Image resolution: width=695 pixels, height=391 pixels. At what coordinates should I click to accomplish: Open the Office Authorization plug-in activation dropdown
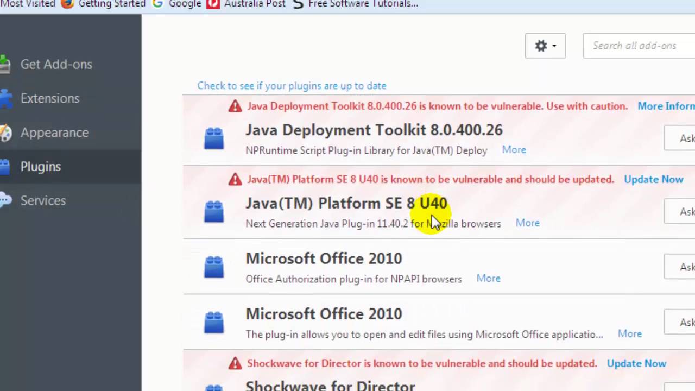680,267
